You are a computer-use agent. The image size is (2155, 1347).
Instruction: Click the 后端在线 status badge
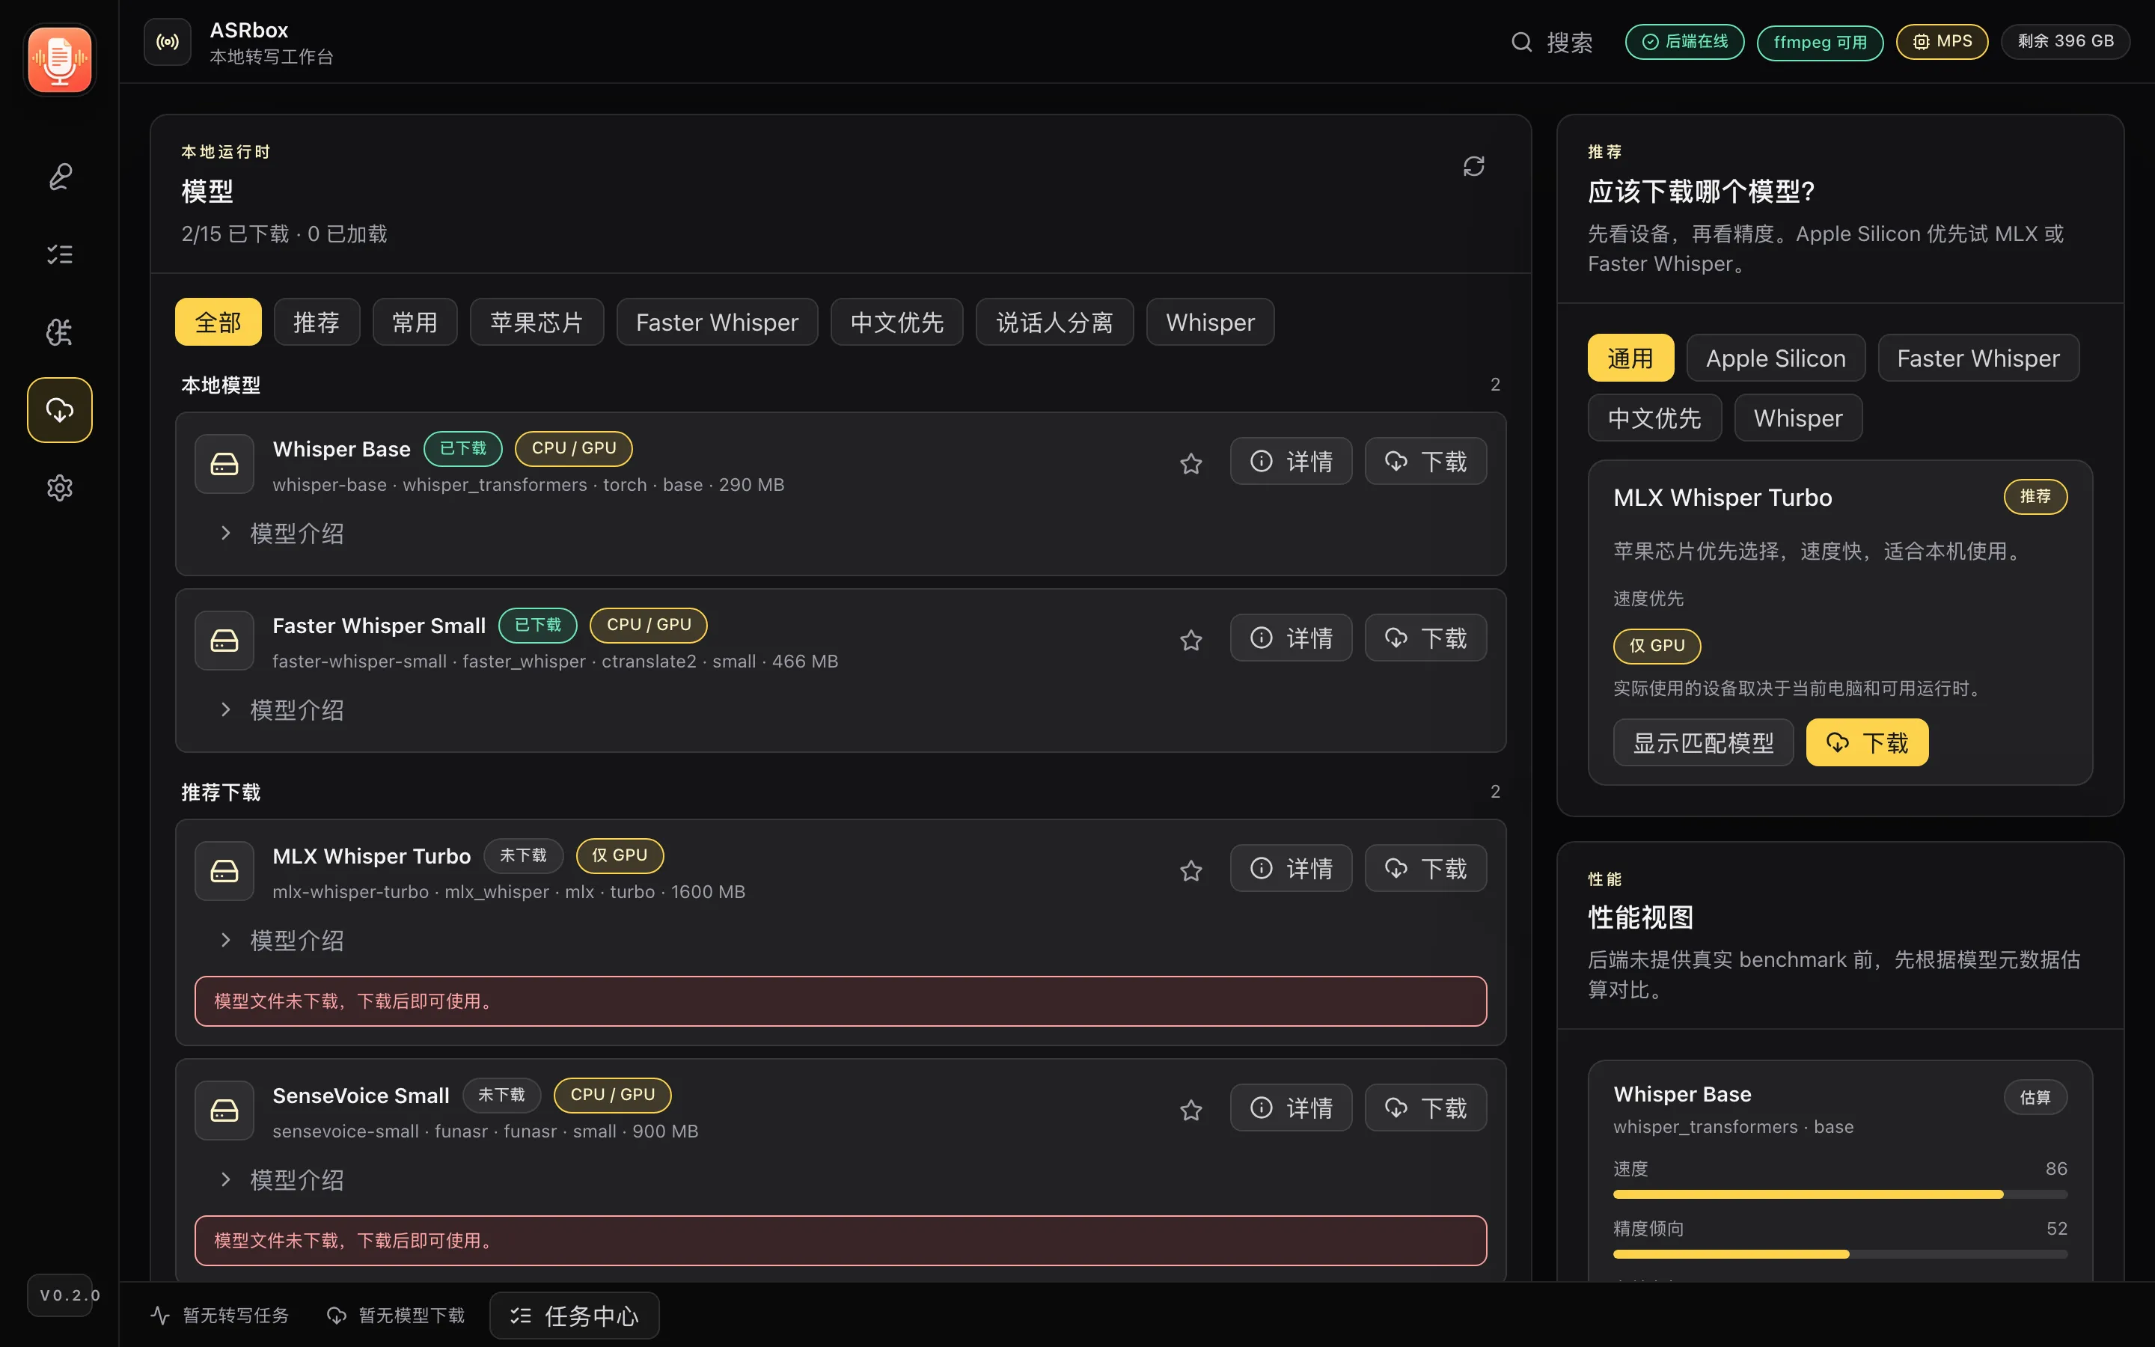(x=1684, y=42)
